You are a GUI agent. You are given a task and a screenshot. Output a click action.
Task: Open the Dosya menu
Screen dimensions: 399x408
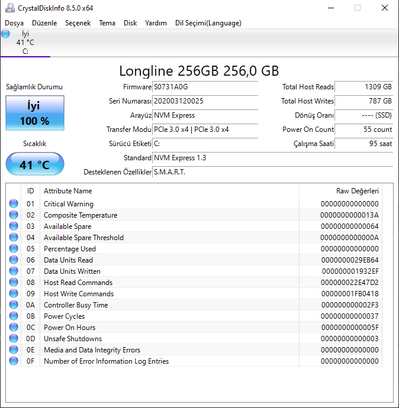click(14, 23)
